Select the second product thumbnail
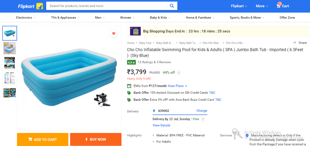310x146 pixels. 10,48
